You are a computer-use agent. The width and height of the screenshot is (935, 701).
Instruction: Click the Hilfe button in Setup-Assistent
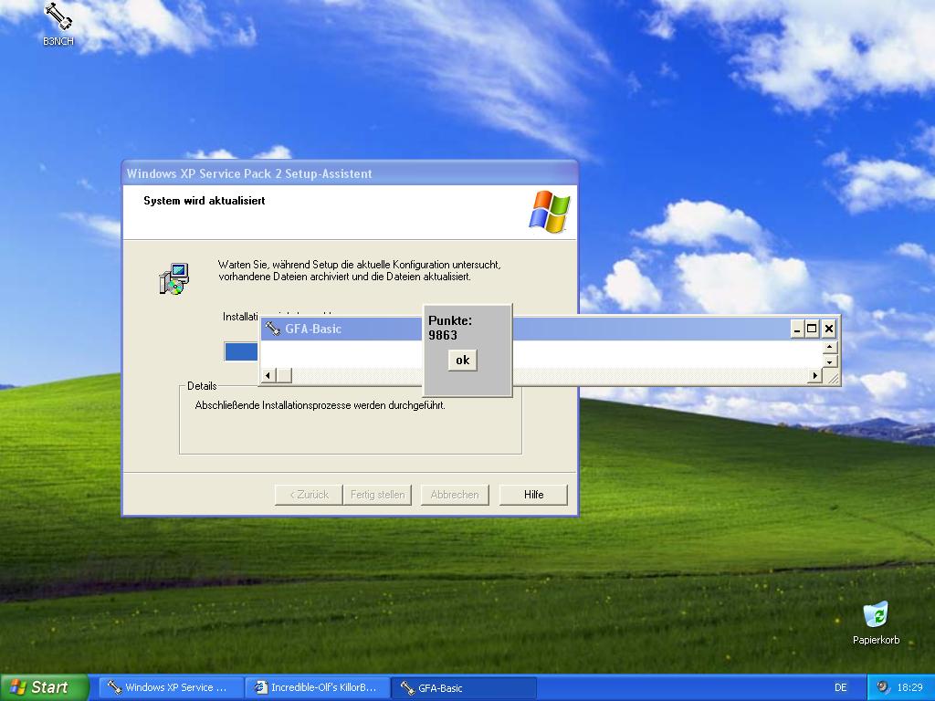pyautogui.click(x=533, y=495)
